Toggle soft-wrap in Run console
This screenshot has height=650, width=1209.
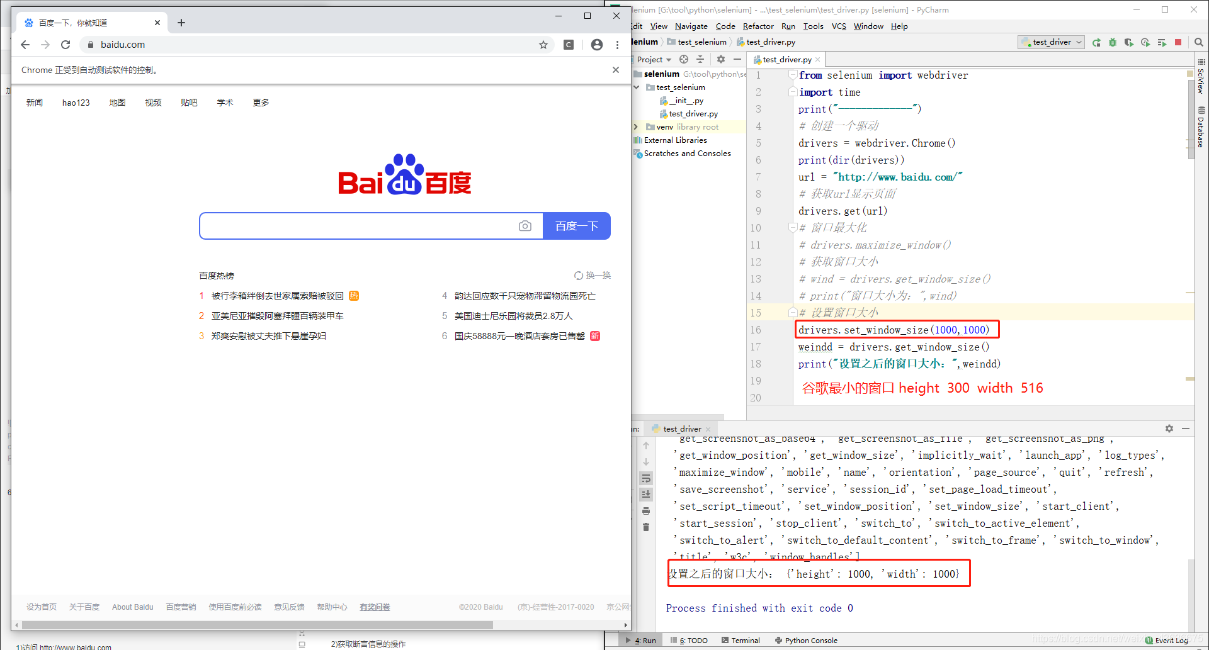click(x=646, y=478)
